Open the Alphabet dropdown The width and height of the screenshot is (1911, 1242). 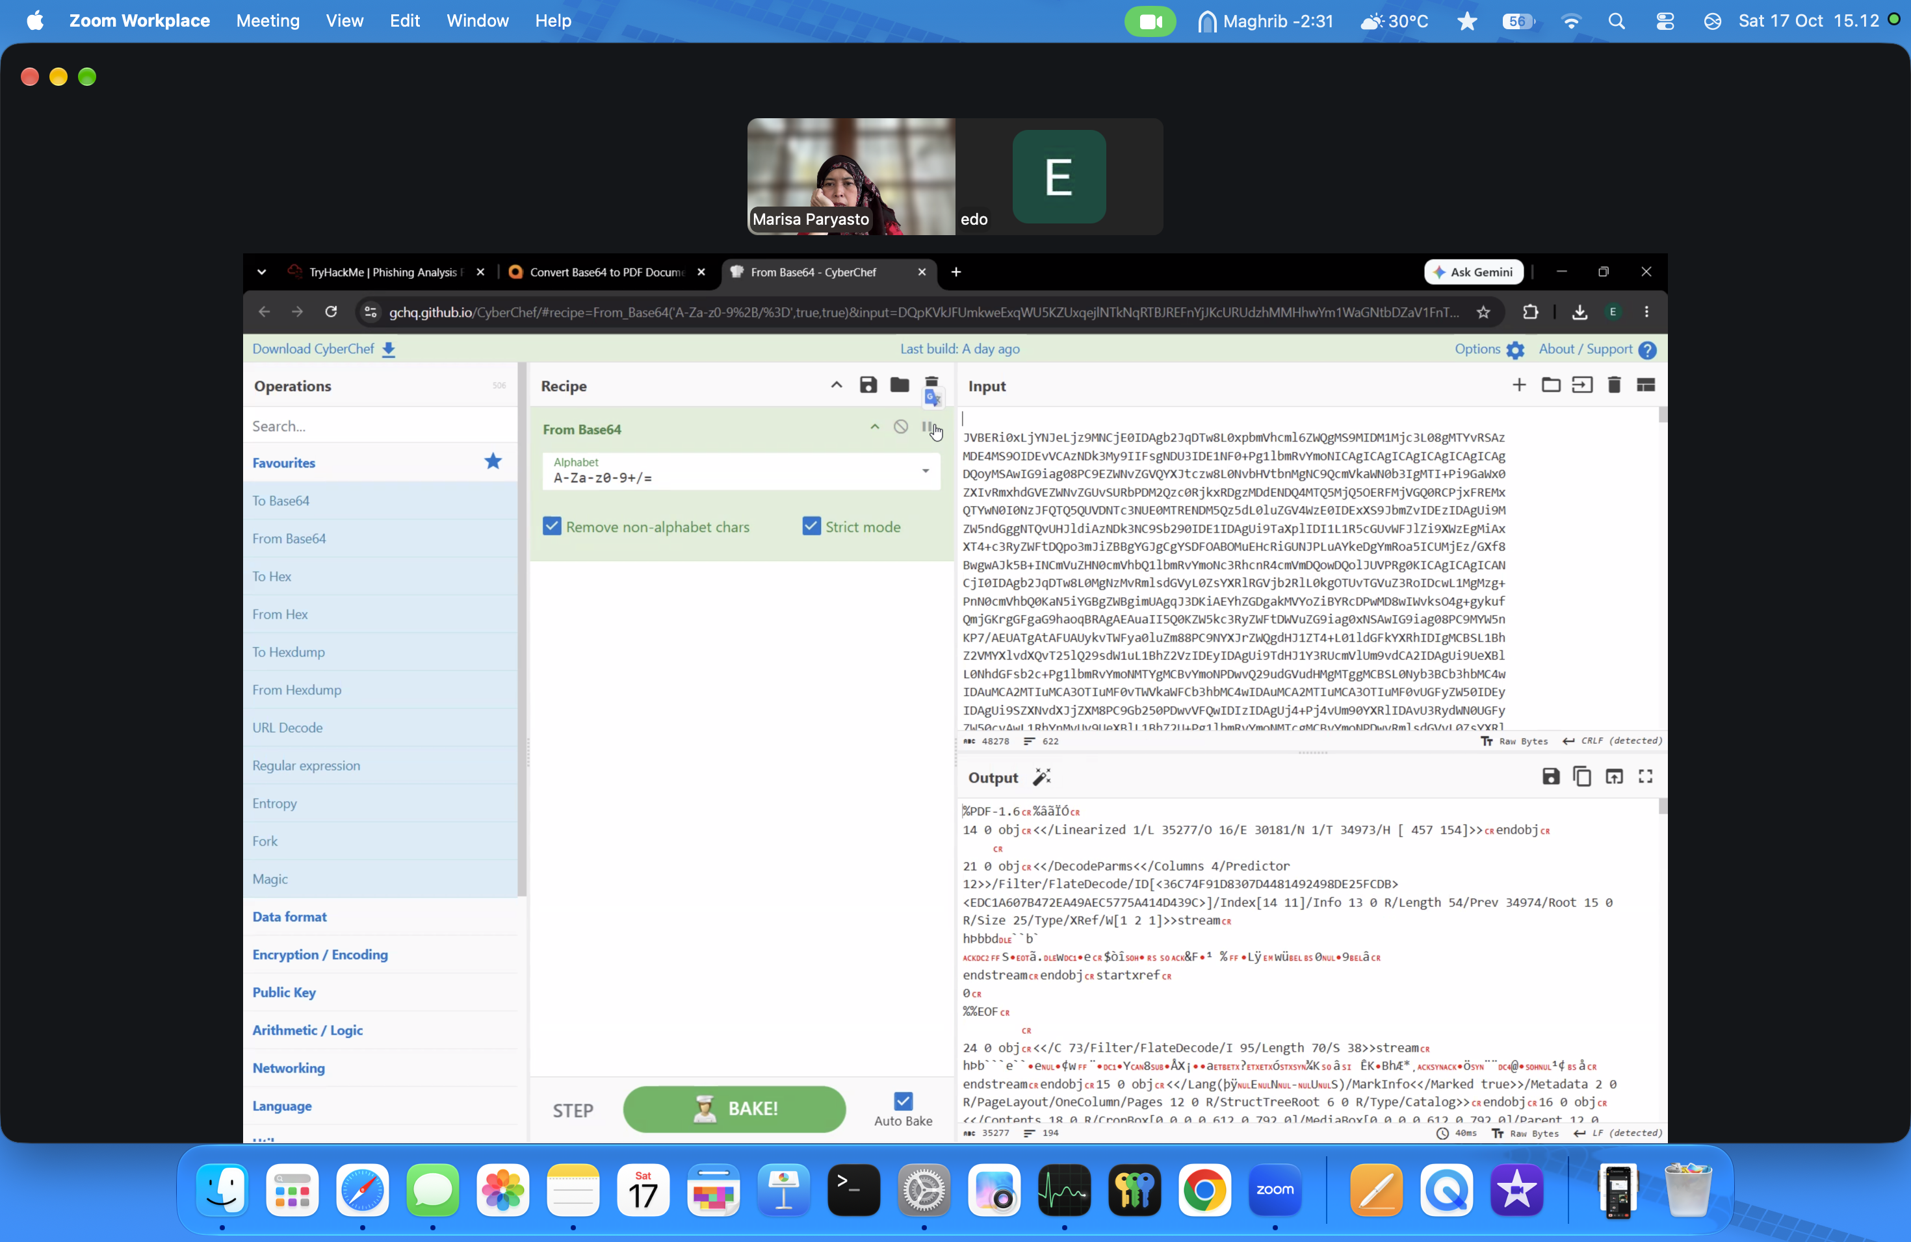point(741,471)
